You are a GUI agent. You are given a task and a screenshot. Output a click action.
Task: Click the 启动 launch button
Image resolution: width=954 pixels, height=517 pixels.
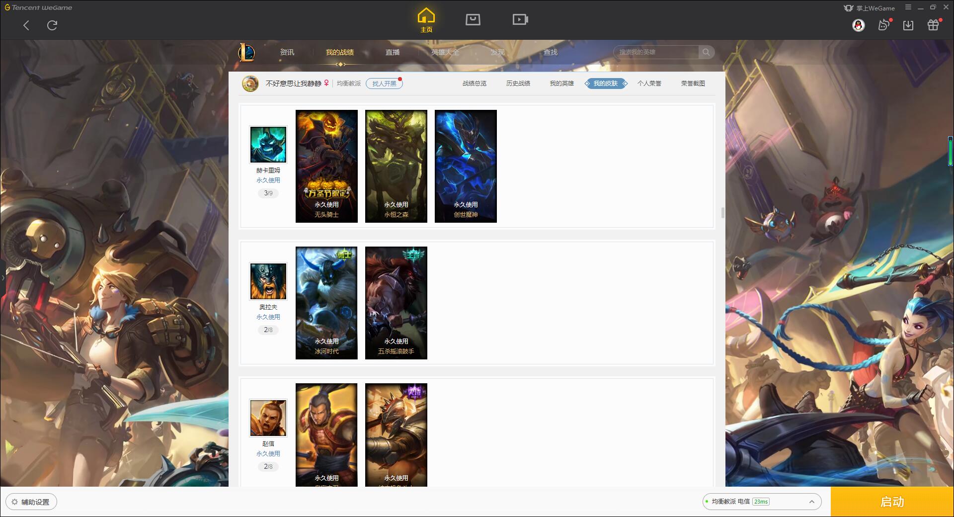pos(892,502)
